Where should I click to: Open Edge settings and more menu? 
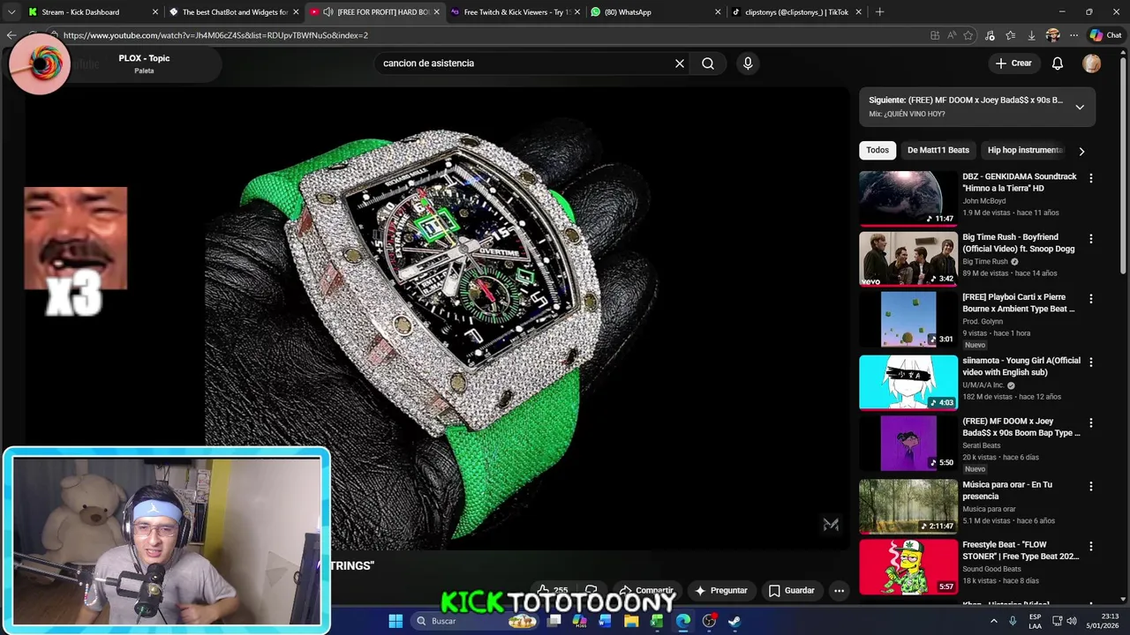click(1073, 35)
